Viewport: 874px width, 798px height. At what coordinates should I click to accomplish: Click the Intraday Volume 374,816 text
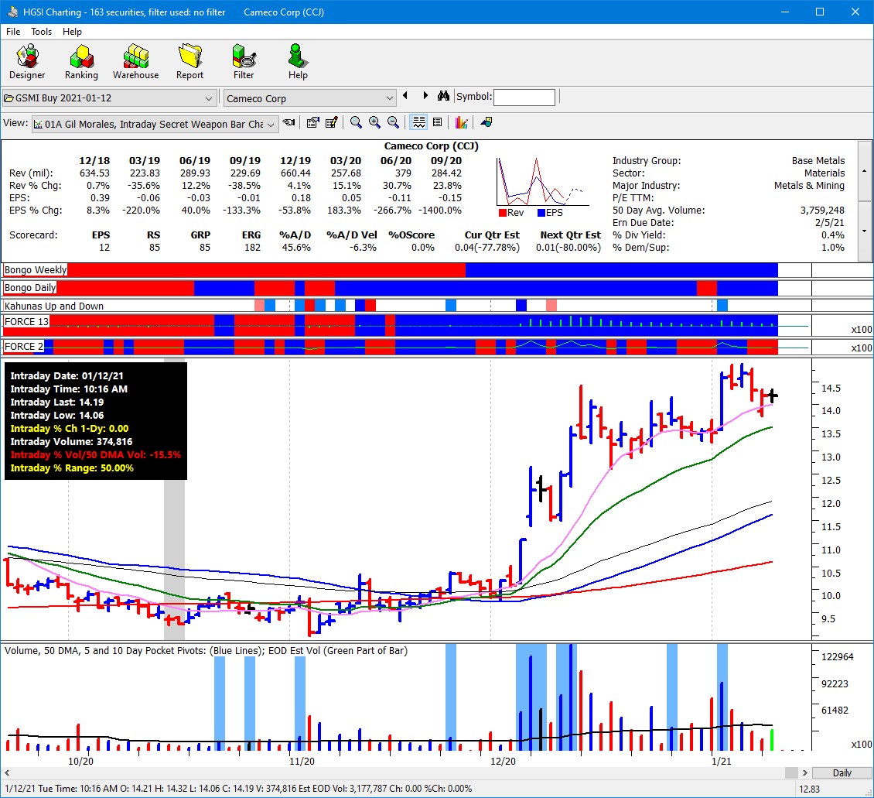click(71, 442)
